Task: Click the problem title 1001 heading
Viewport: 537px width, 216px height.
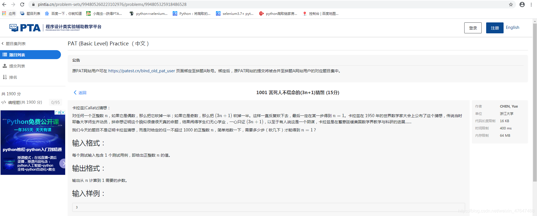Action: (298, 92)
